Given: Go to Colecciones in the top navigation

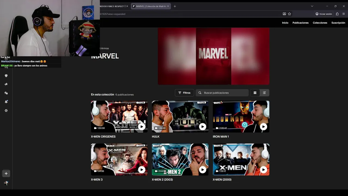Looking at the screenshot, I should click(x=320, y=23).
